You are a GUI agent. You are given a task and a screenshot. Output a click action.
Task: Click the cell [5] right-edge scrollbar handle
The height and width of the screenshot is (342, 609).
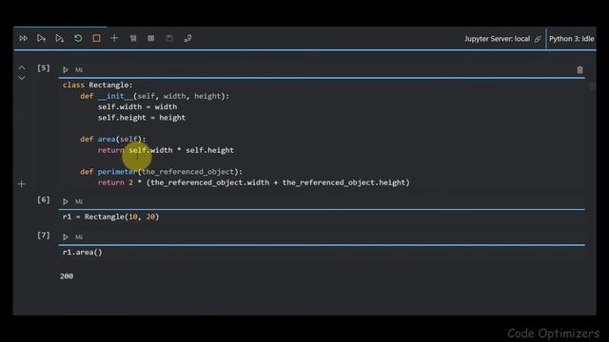[x=592, y=86]
